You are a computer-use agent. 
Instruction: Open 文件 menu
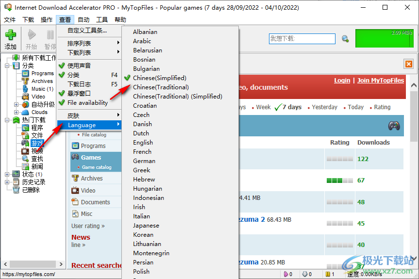coord(10,20)
